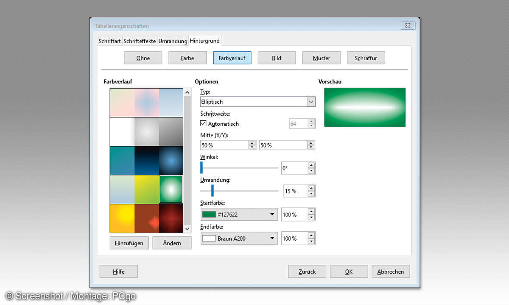Image resolution: width=509 pixels, height=305 pixels.
Task: Select the yellow-to-green gradient swatch
Action: tap(147, 189)
